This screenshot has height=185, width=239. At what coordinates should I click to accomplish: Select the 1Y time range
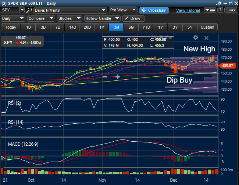(x=161, y=27)
